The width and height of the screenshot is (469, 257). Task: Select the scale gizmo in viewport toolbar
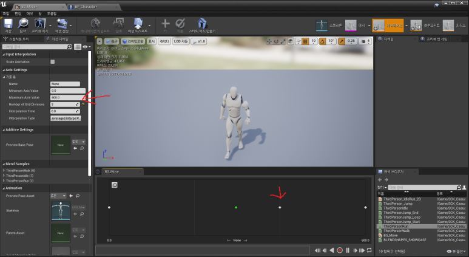pyautogui.click(x=283, y=41)
